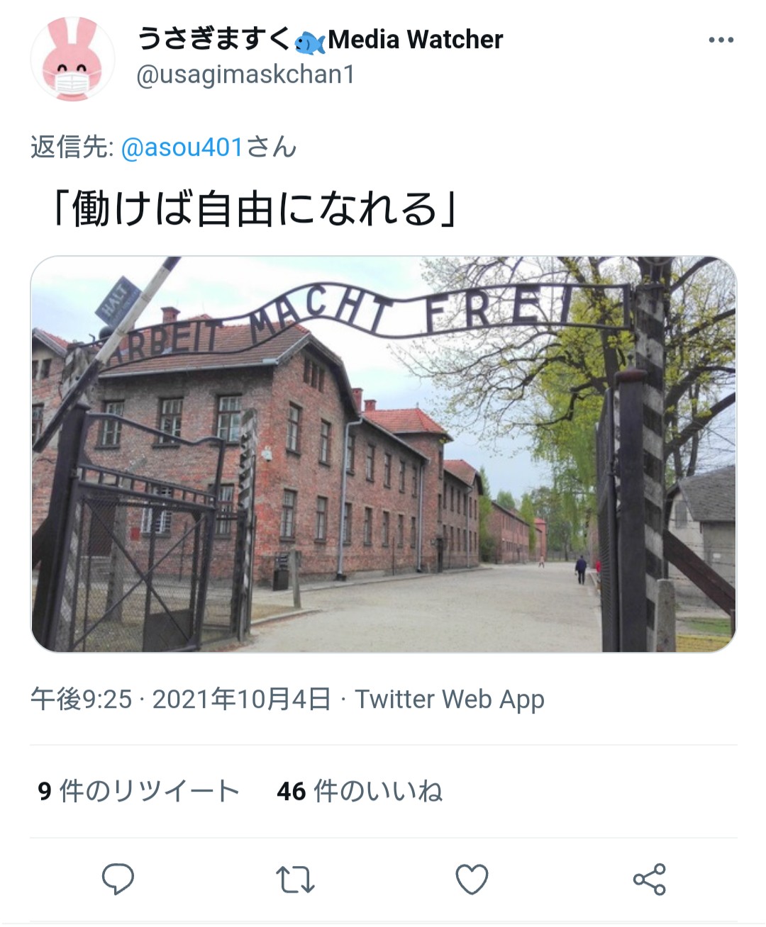Open the うさぎますく display name profile
The height and width of the screenshot is (927, 766).
coord(214,39)
